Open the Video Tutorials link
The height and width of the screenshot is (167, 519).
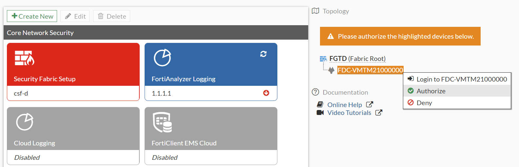pyautogui.click(x=349, y=113)
